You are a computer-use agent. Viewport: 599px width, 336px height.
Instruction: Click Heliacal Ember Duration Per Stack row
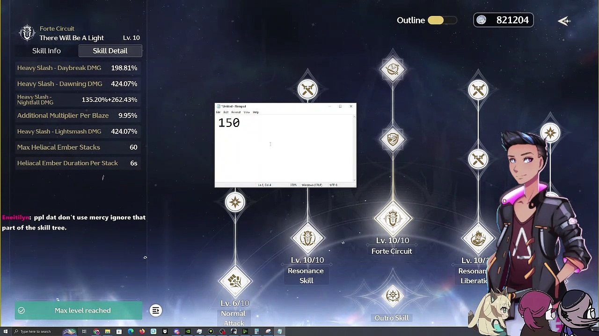[x=77, y=163]
